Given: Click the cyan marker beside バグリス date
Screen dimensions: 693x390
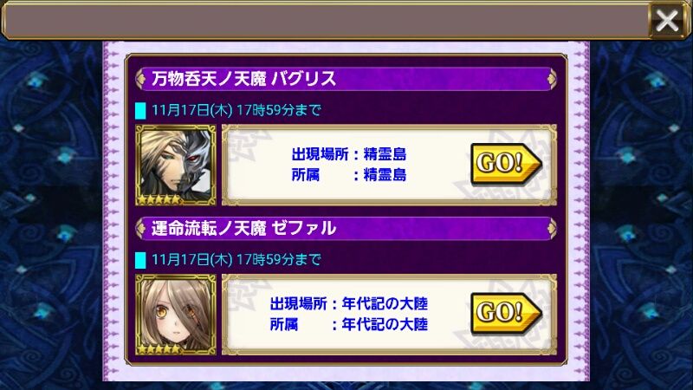Looking at the screenshot, I should tap(140, 111).
